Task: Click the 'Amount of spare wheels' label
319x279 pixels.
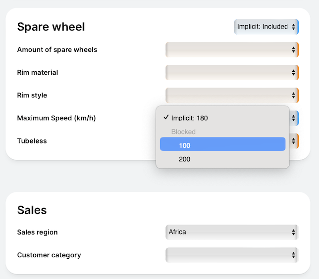Action: coord(57,49)
